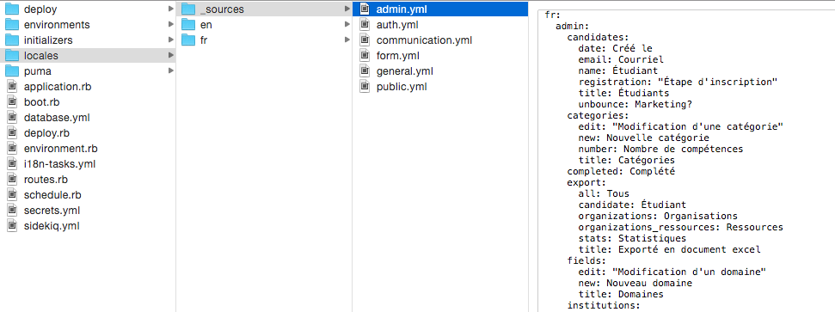Select form.yml in the file list
This screenshot has height=312, width=835.
[x=397, y=55]
